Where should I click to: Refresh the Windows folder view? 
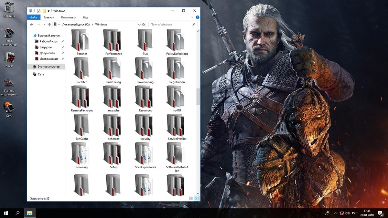pos(144,25)
